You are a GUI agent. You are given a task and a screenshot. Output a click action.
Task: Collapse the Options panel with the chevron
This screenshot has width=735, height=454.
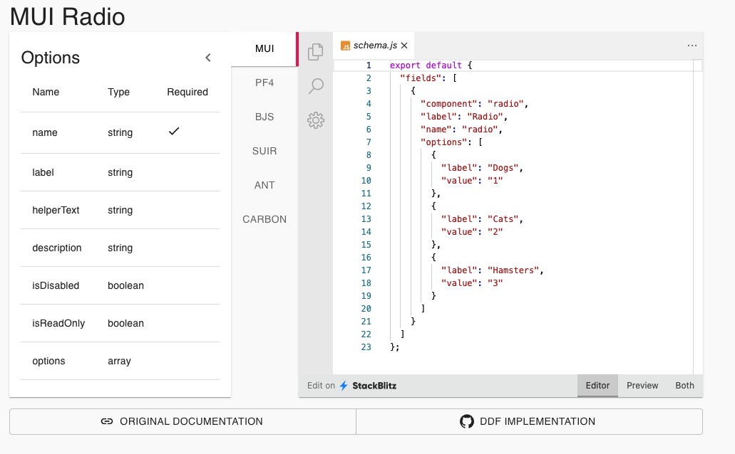pos(207,58)
